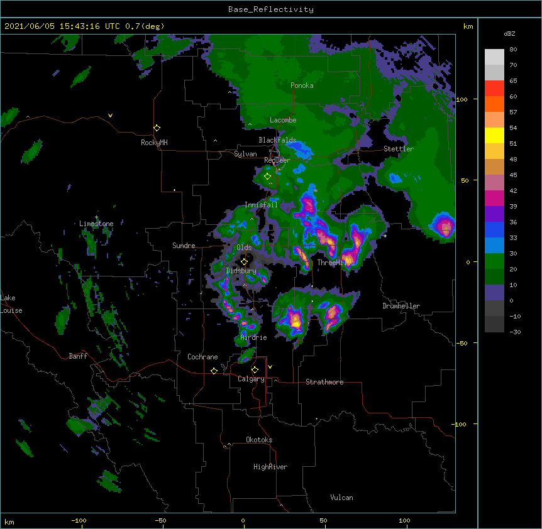
Task: Click the Banff label
Action: (78, 356)
